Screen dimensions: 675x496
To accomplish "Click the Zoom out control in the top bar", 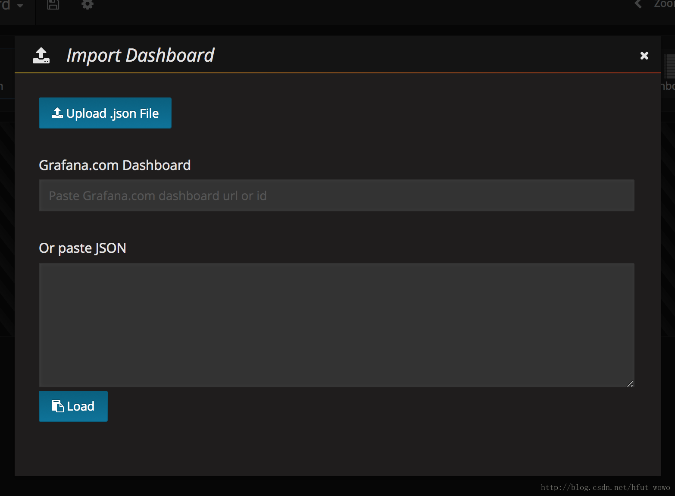I will [x=664, y=4].
